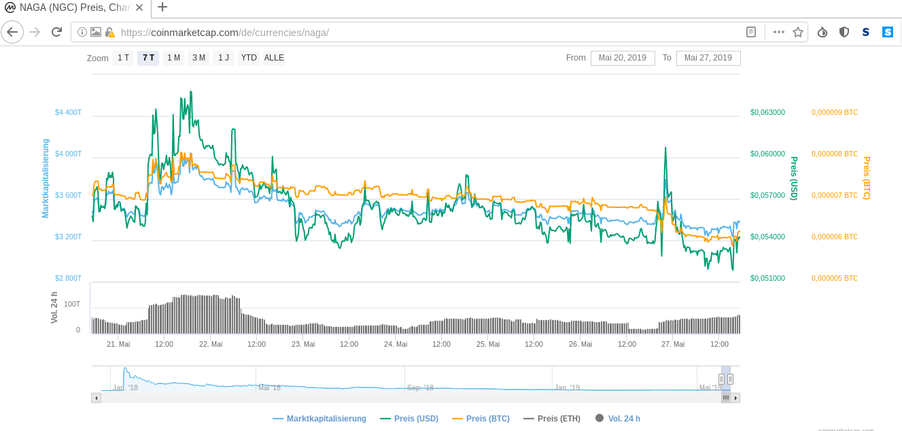Click the 0,000009 BTC axis label
902x431 pixels.
point(835,112)
